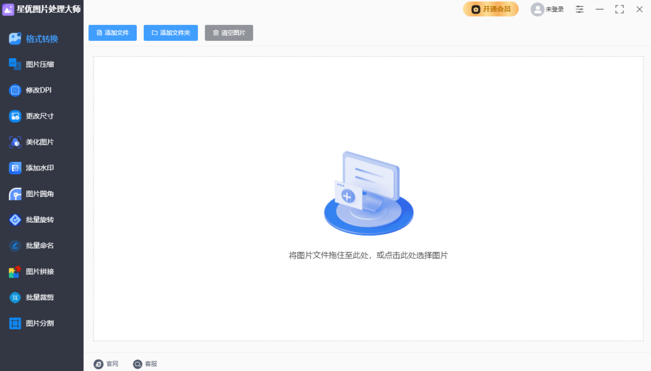Minimize the application window

point(599,9)
